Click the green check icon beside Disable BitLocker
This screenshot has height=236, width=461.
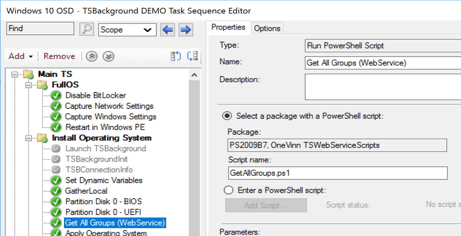(56, 95)
